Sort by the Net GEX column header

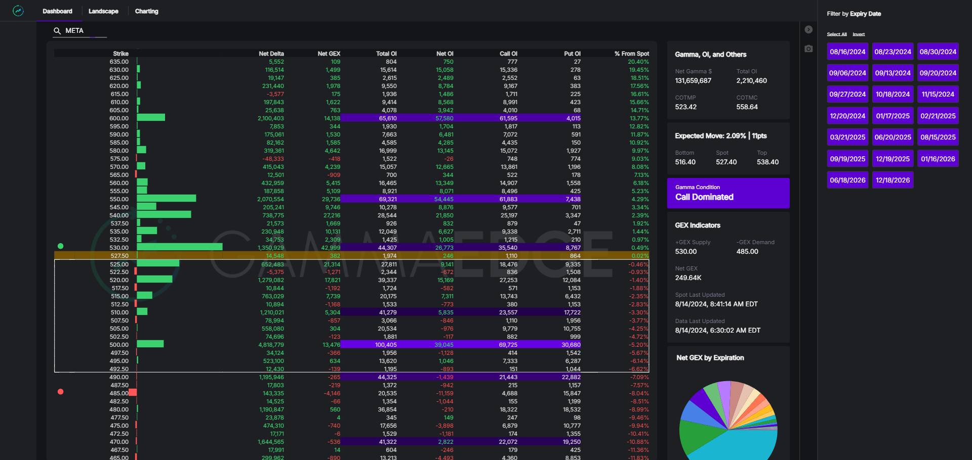click(329, 54)
